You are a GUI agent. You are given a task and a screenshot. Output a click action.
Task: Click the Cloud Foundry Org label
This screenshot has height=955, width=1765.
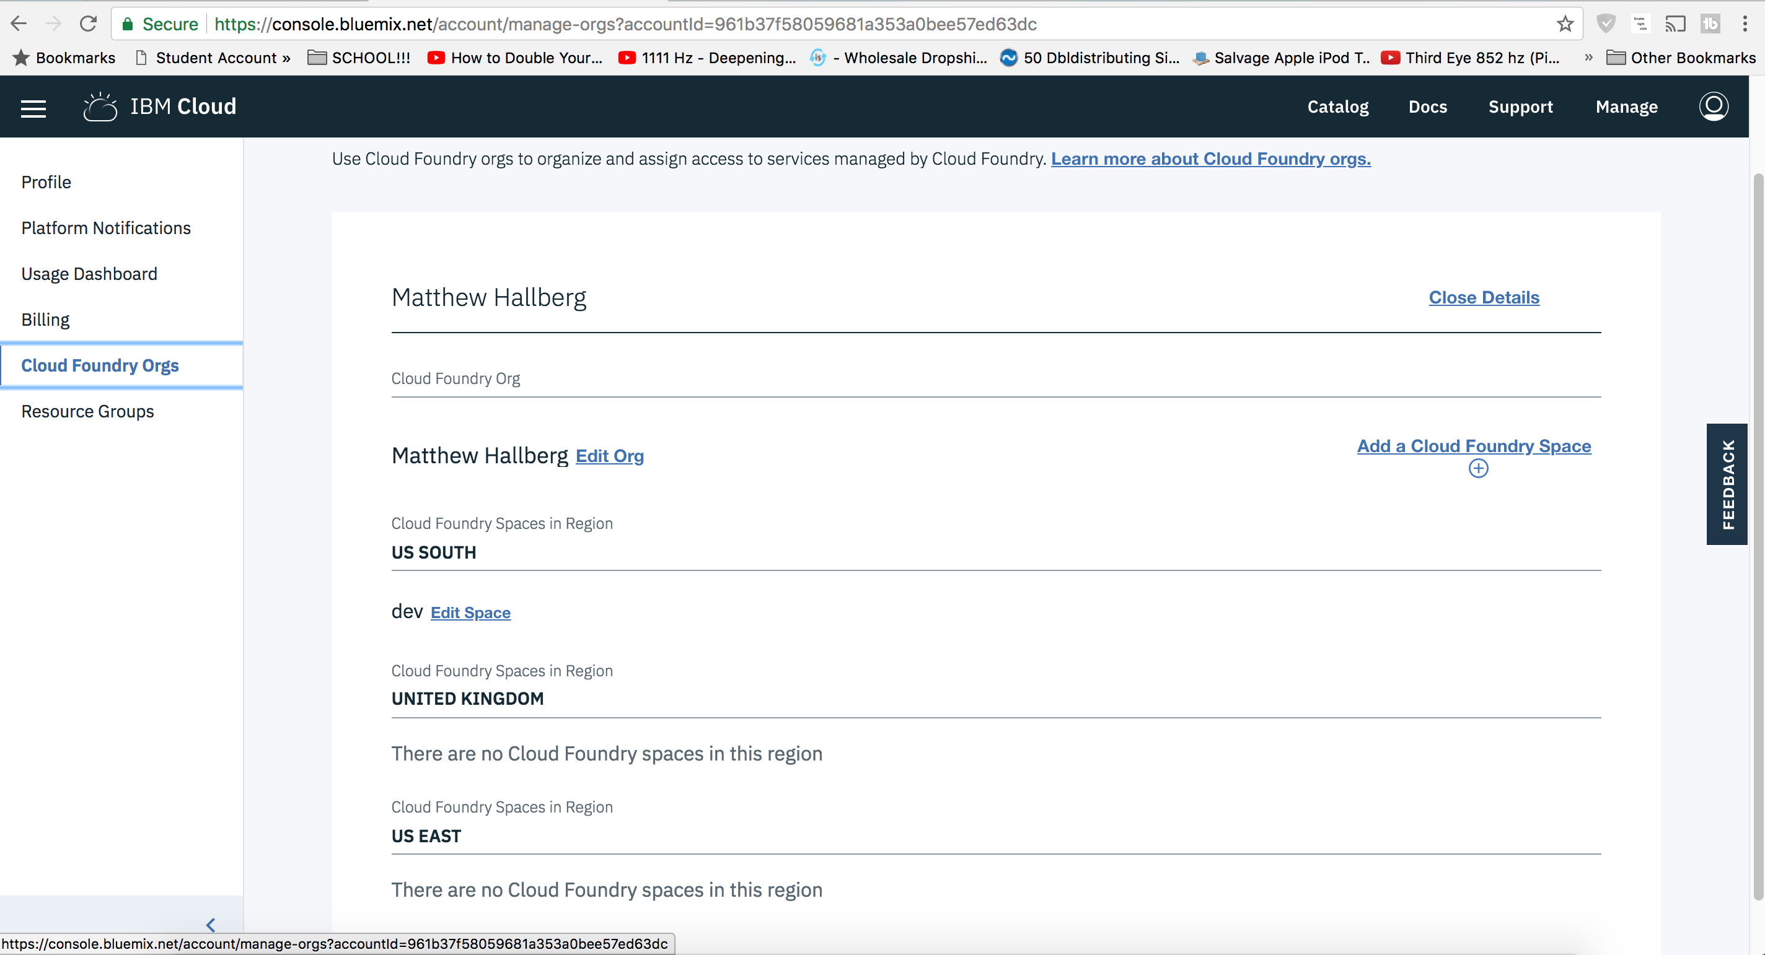coord(456,378)
